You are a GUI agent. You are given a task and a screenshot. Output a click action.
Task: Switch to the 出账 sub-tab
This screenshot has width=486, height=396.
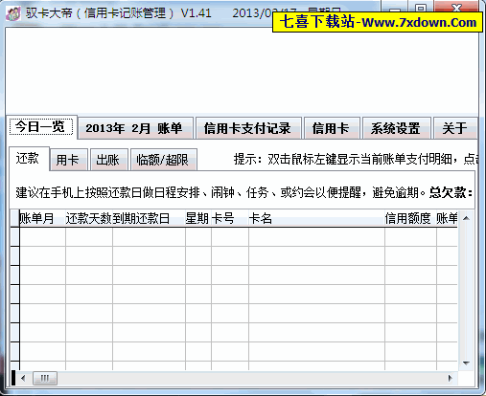[x=109, y=160]
